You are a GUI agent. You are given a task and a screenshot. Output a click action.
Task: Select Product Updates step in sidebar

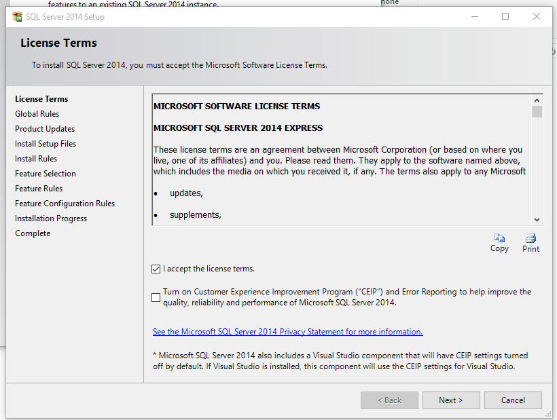pyautogui.click(x=45, y=129)
